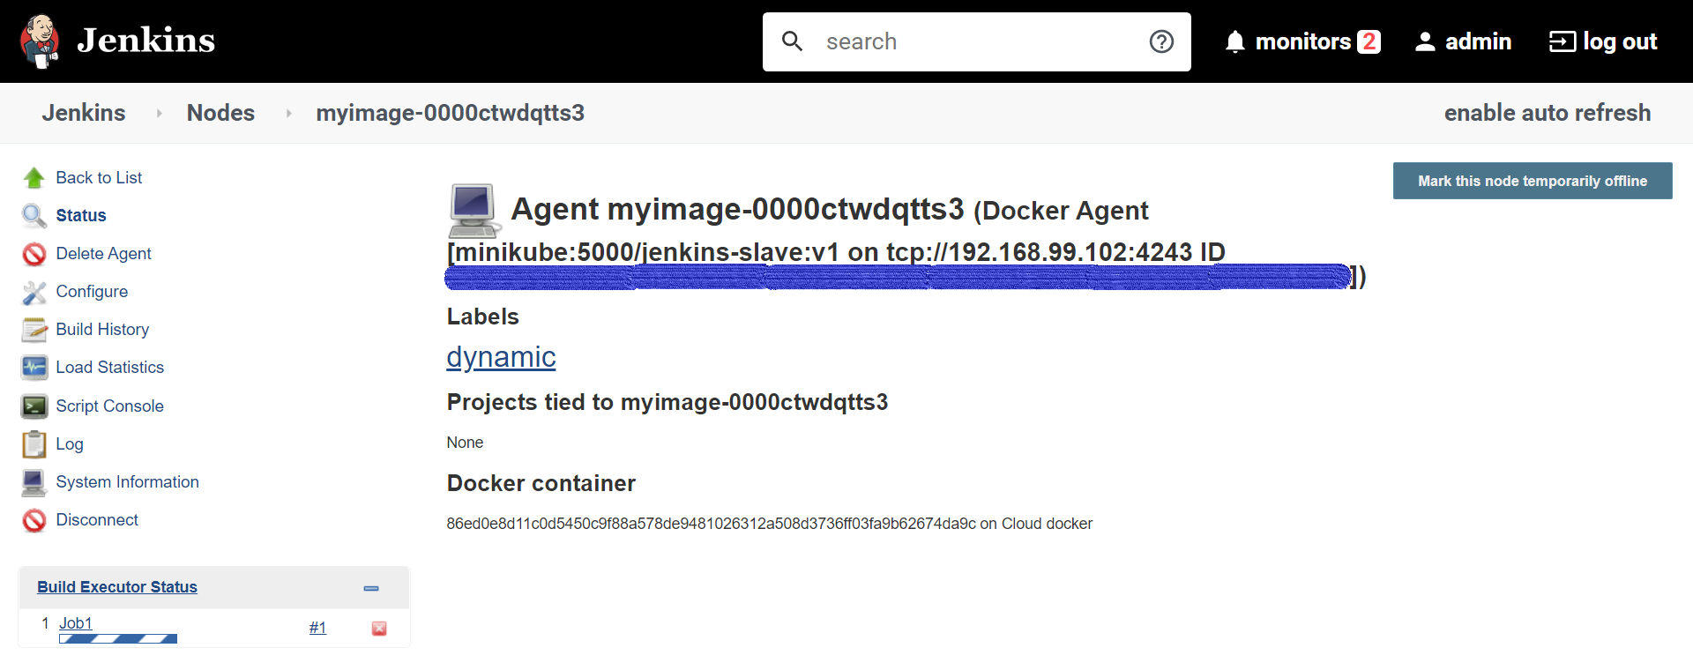The height and width of the screenshot is (663, 1693).
Task: Open the Configure tools icon
Action: pyautogui.click(x=34, y=292)
